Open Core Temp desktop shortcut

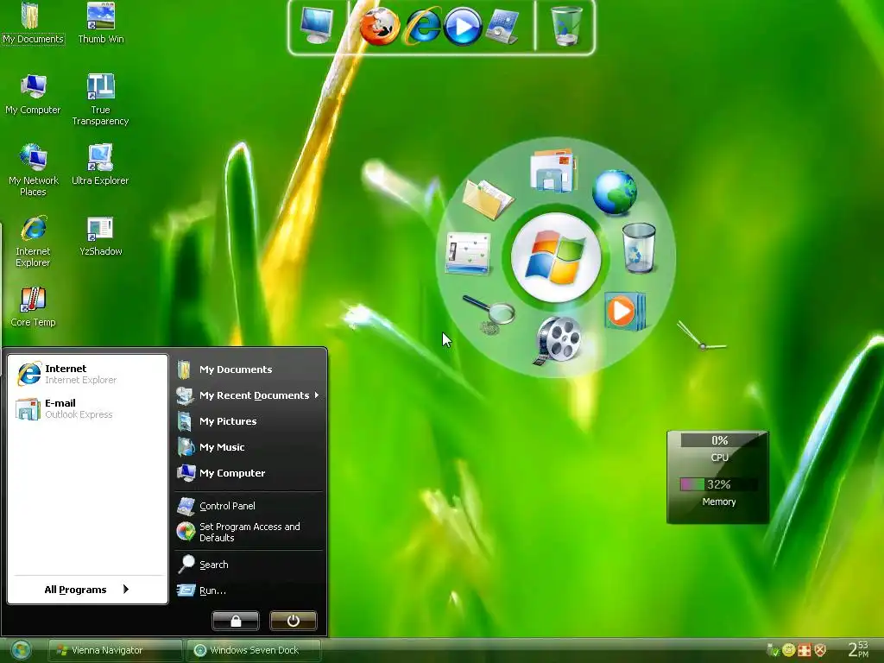(33, 306)
